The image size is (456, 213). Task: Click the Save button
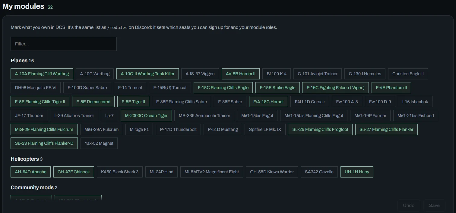click(434, 205)
